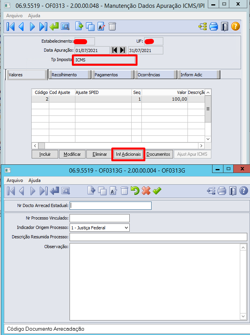The image size is (250, 335).
Task: Click the Ajuste SPED column header
Action: coord(103,92)
